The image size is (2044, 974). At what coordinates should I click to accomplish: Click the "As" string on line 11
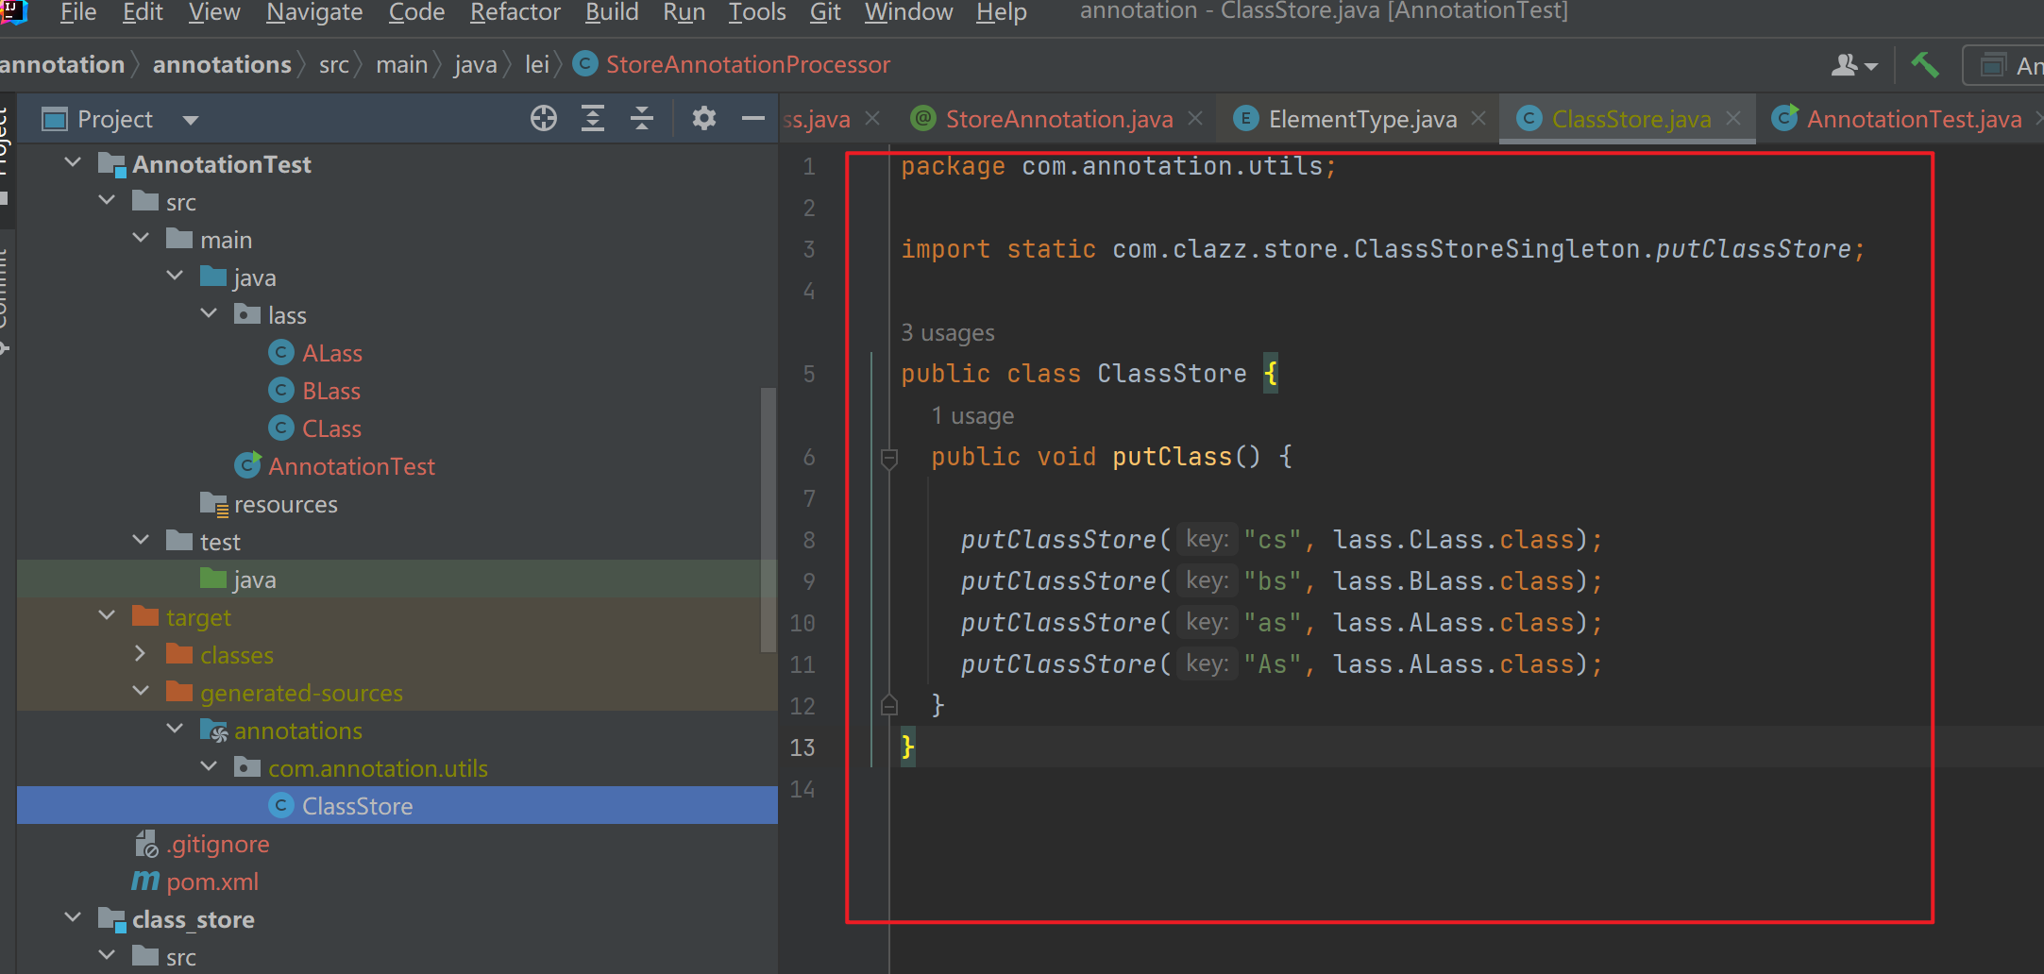click(1272, 664)
